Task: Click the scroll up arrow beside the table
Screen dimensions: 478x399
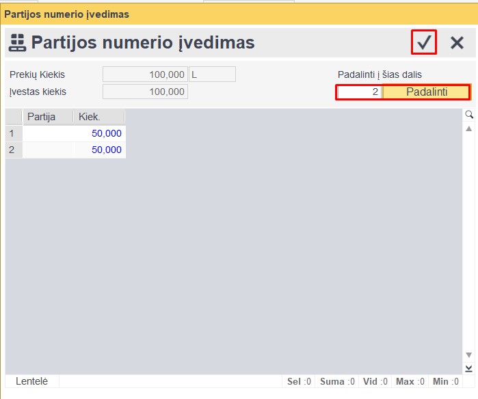Action: (469, 128)
